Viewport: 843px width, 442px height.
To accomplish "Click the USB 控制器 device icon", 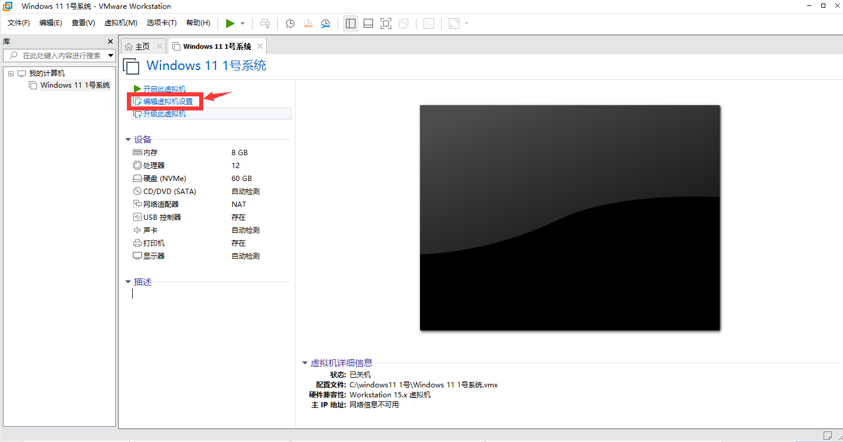I will [137, 217].
